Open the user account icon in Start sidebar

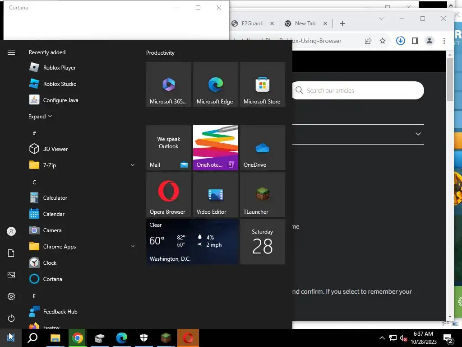click(x=11, y=231)
